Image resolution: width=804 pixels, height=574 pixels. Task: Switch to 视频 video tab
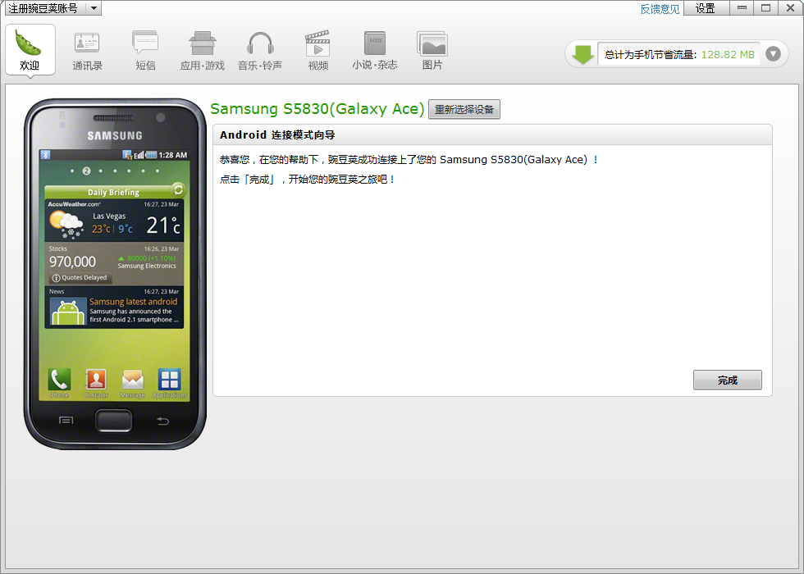click(x=318, y=51)
